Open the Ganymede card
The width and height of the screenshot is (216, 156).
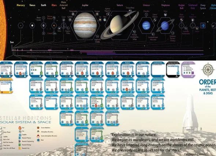click(82, 102)
